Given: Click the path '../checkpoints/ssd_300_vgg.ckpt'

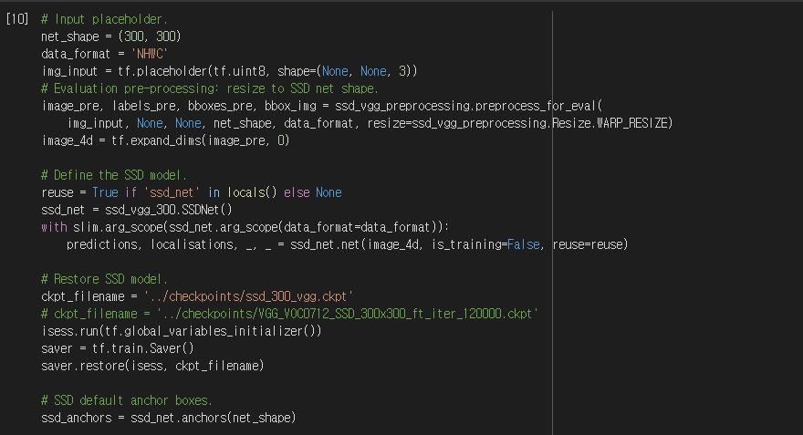Looking at the screenshot, I should (x=249, y=296).
